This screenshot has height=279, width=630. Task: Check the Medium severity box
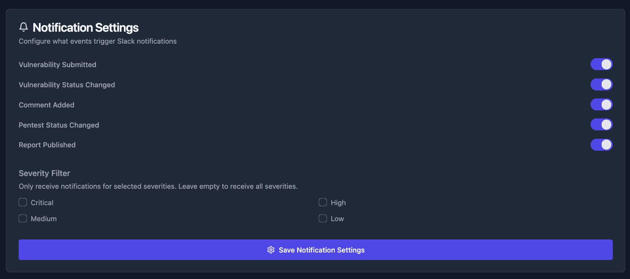(22, 218)
